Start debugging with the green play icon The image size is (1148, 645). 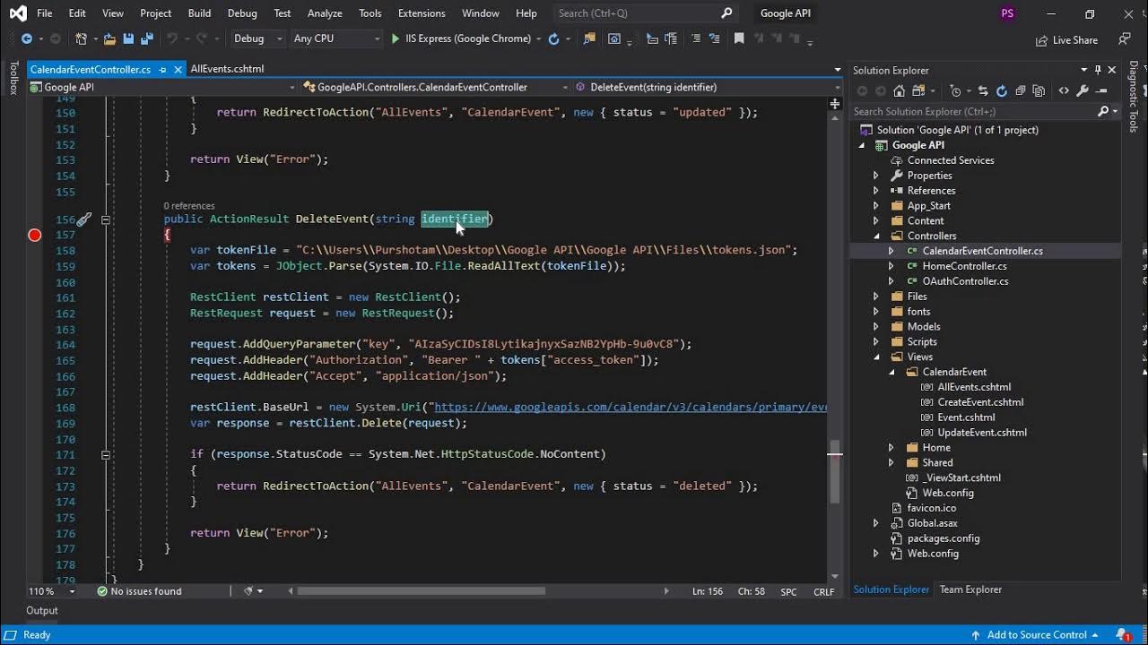click(x=396, y=39)
